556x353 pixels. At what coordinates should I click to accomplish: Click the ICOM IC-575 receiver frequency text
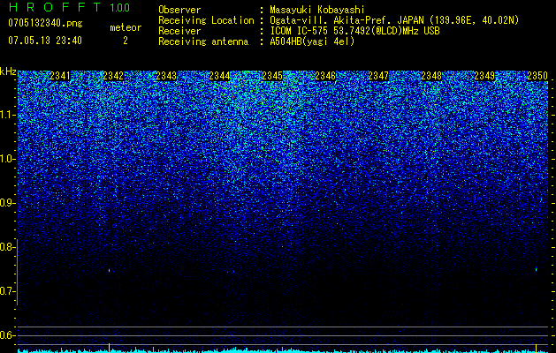coord(354,31)
